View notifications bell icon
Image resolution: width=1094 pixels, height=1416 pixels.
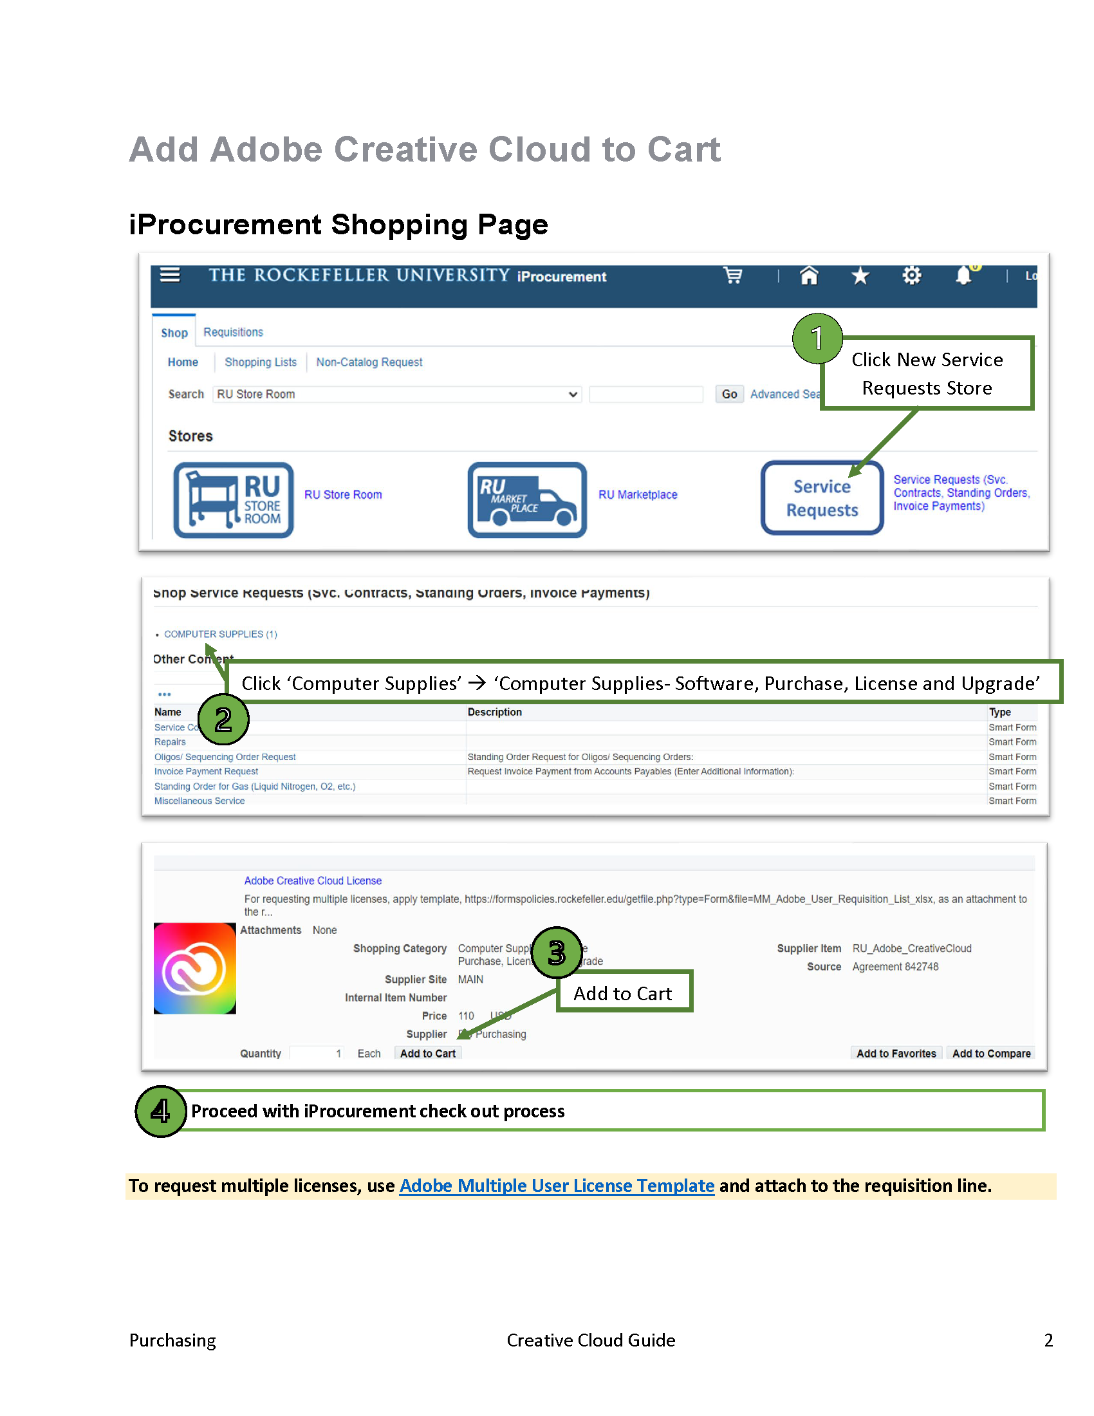click(964, 275)
